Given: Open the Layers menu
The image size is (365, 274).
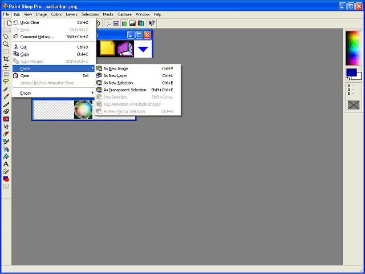Looking at the screenshot, I should 71,14.
